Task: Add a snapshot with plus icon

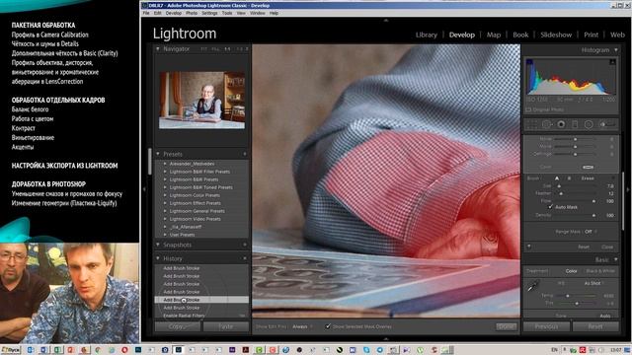Action: point(245,245)
